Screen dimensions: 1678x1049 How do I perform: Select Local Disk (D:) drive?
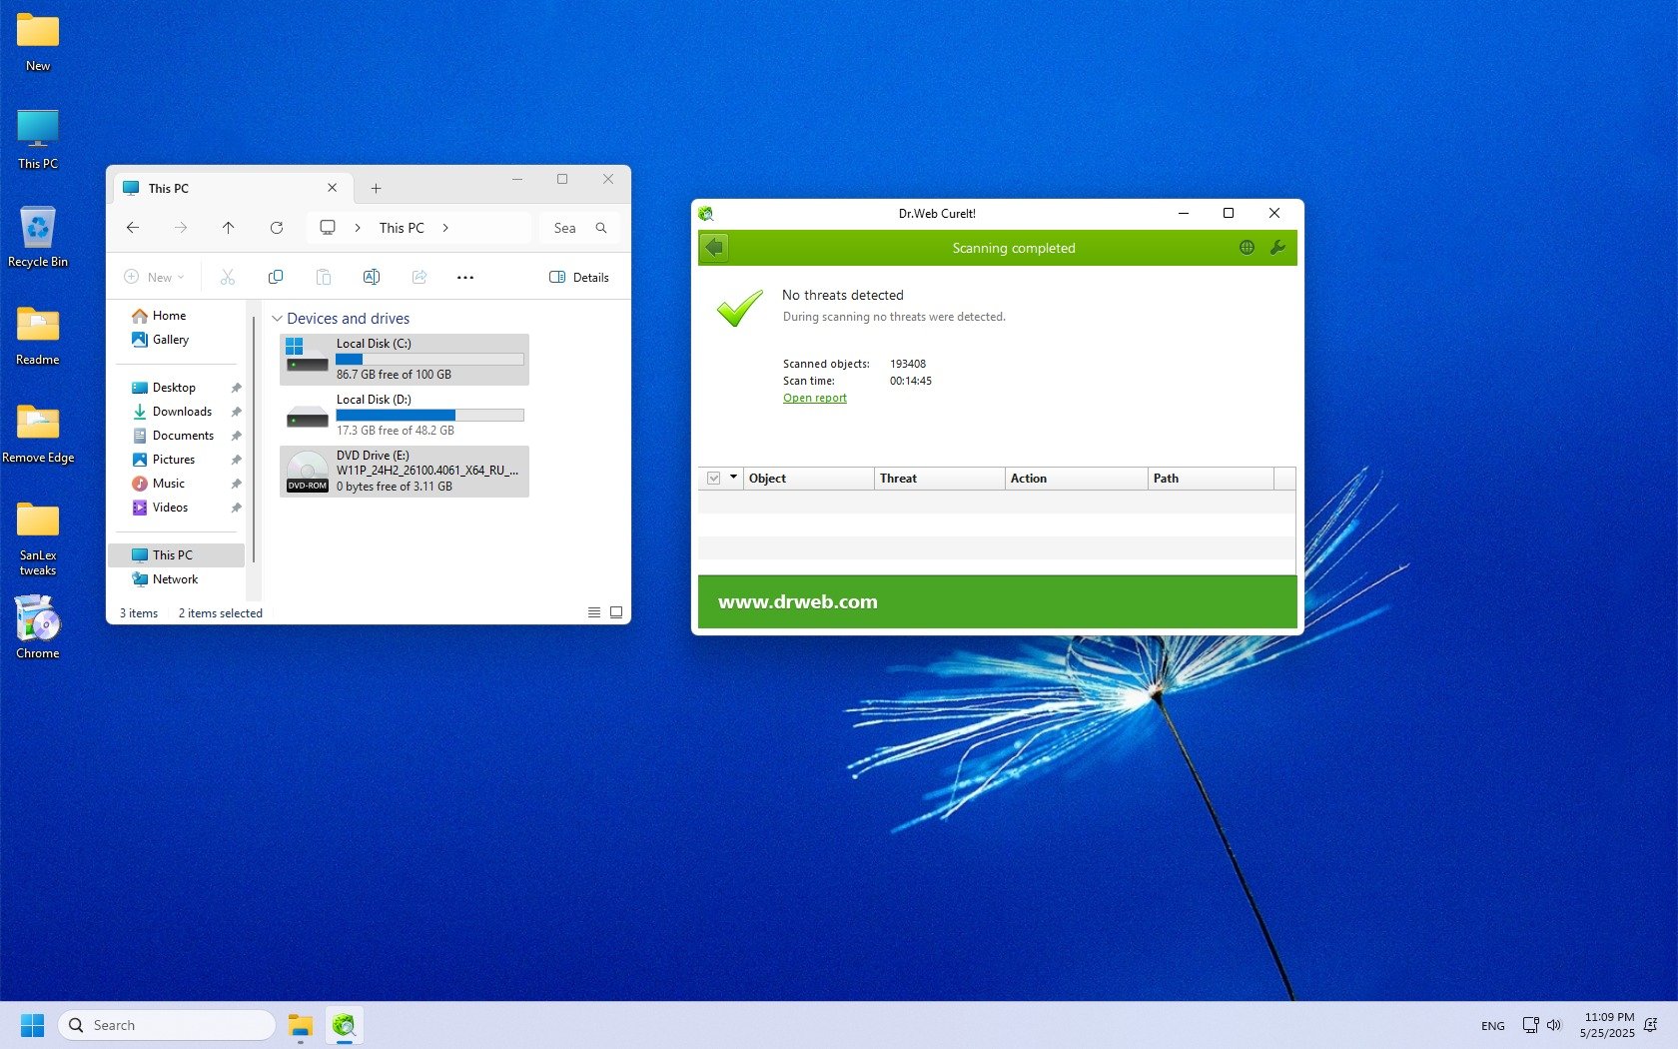coord(404,415)
